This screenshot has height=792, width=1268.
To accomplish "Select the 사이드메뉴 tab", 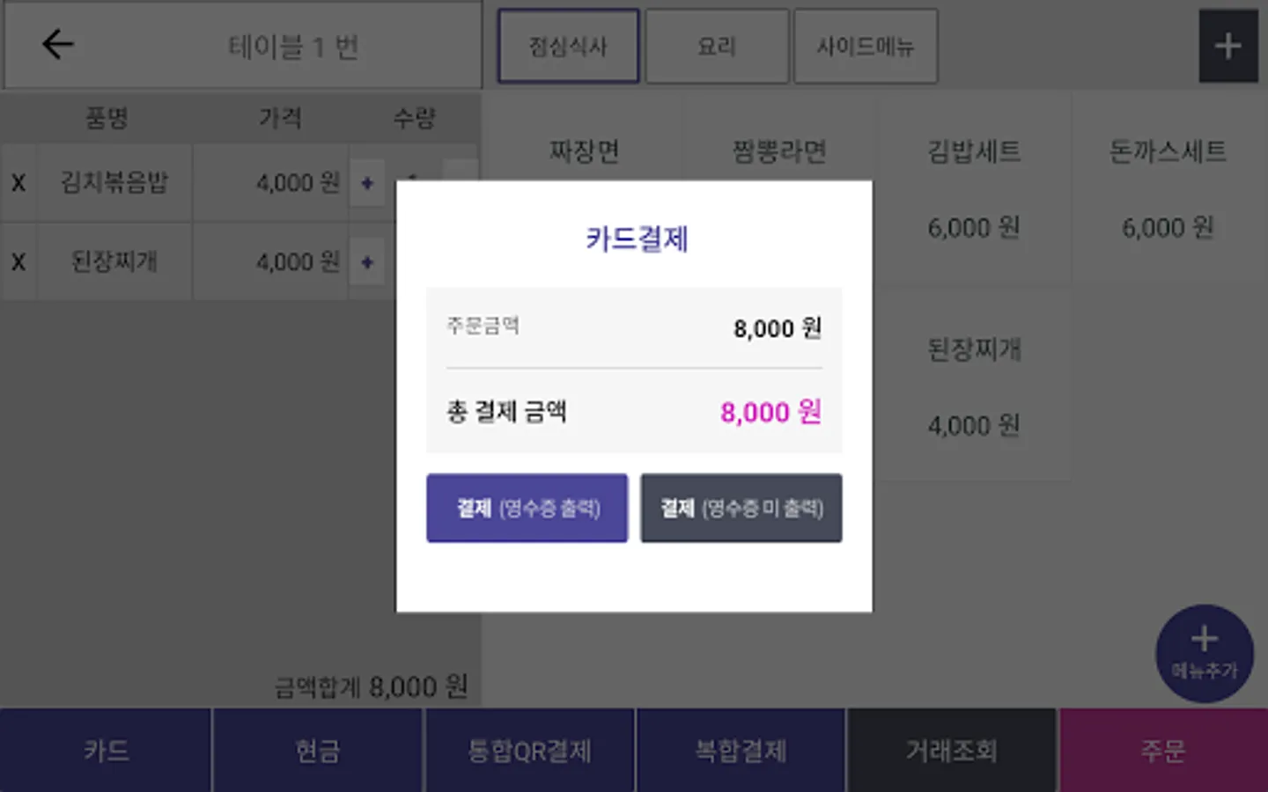I will [865, 47].
